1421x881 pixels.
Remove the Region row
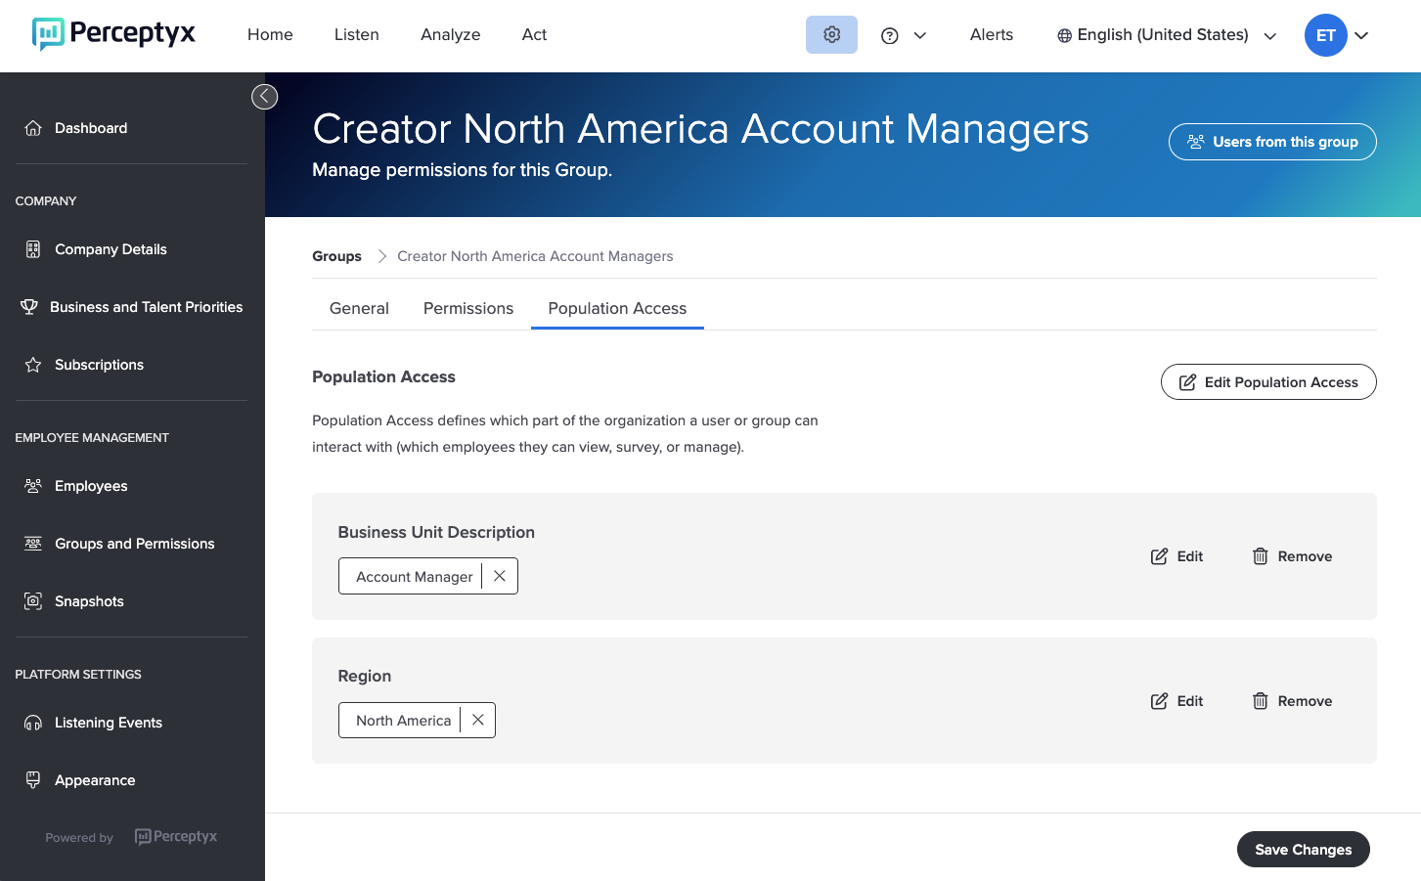coord(1292,701)
